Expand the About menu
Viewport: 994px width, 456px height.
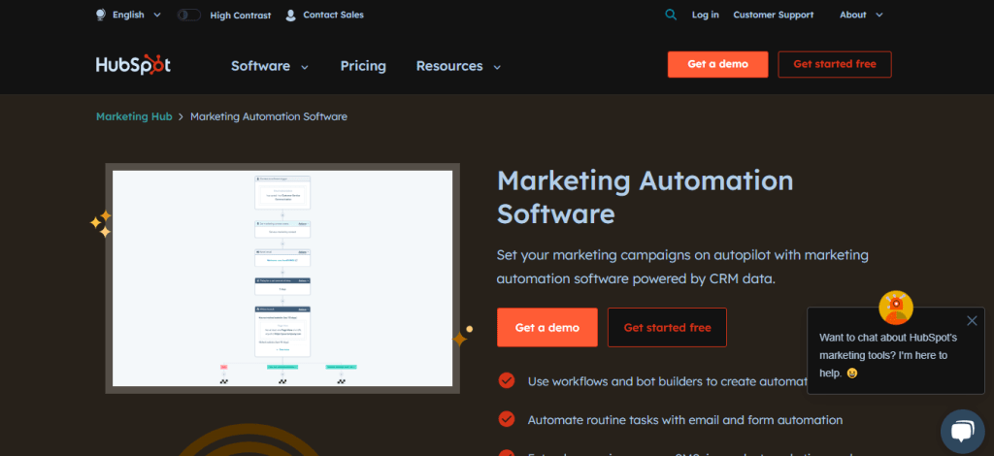tap(861, 15)
